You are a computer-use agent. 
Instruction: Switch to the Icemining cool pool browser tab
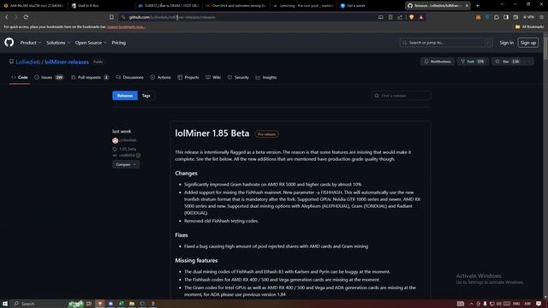[x=303, y=6]
